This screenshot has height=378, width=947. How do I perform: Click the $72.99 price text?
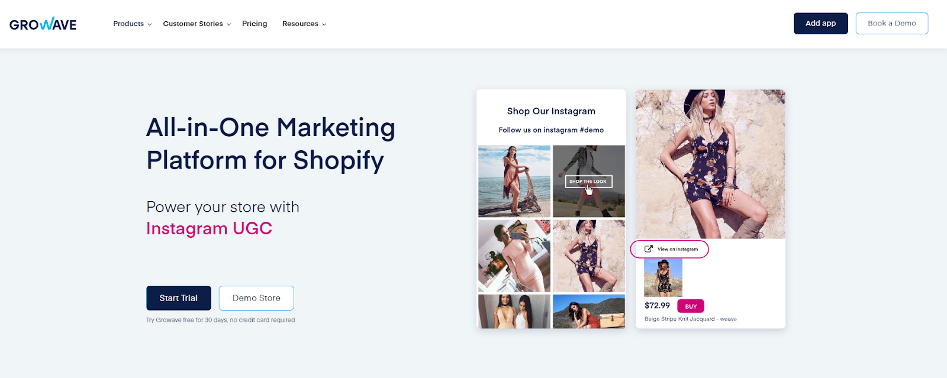tap(657, 306)
